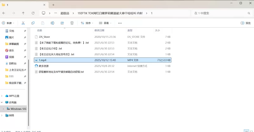
Task: Collapse the 此电脑 tree node
Action: click(x=3, y=102)
